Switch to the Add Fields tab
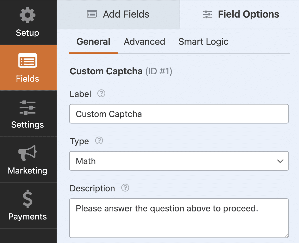Image resolution: width=299 pixels, height=243 pixels. click(x=118, y=14)
